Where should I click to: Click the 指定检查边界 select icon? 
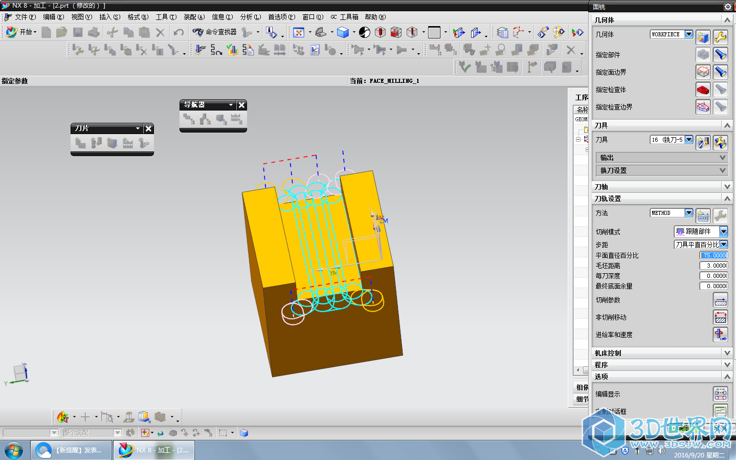[x=703, y=107]
